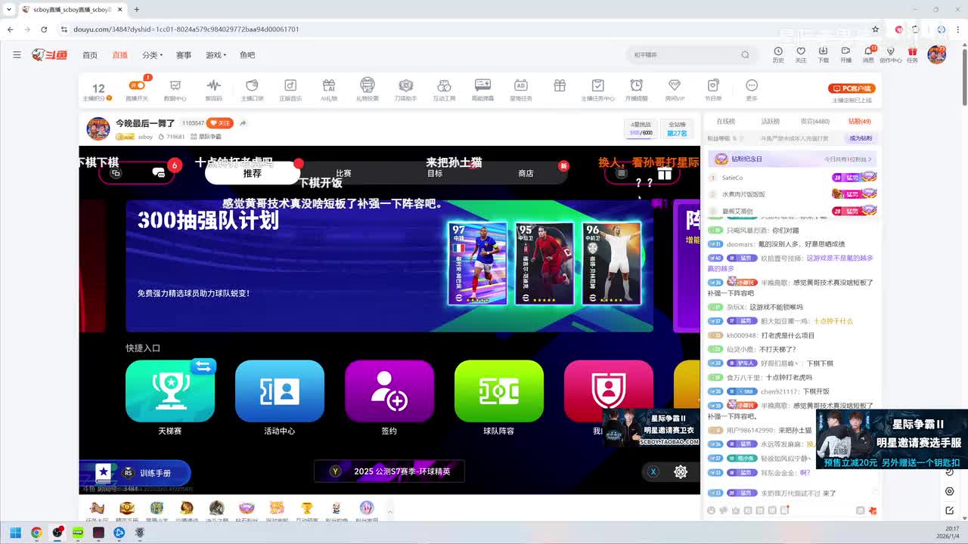This screenshot has height=544, width=968.
Task: Click the 成为钻粉 button
Action: pos(861,138)
